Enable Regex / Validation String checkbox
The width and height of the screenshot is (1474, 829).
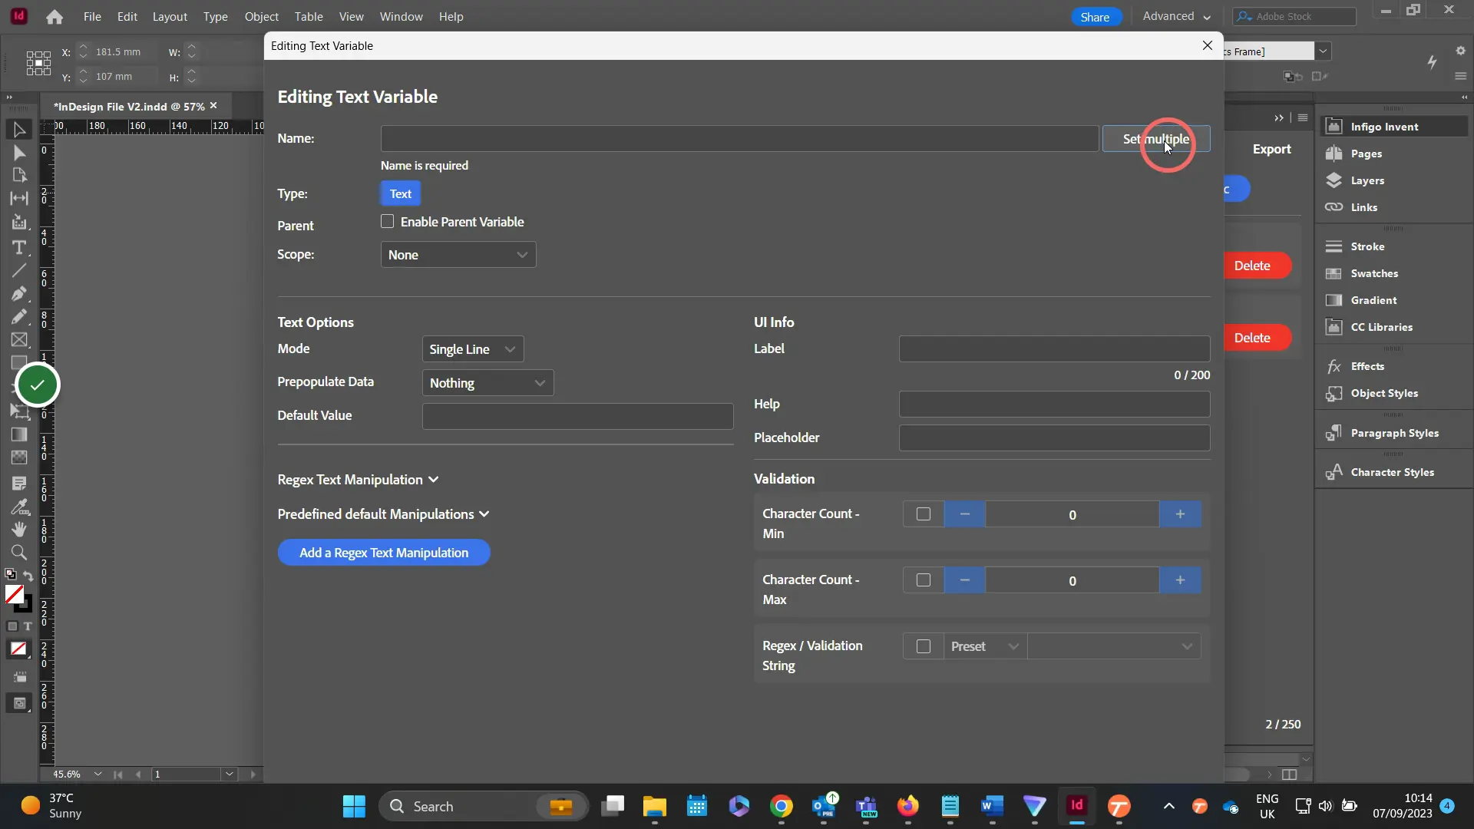point(924,646)
